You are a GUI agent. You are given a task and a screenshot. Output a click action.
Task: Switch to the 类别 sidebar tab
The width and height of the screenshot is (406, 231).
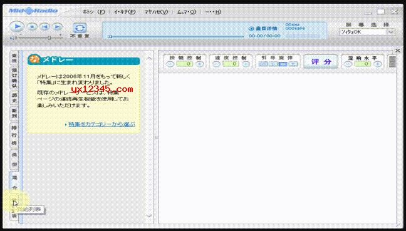(x=14, y=159)
